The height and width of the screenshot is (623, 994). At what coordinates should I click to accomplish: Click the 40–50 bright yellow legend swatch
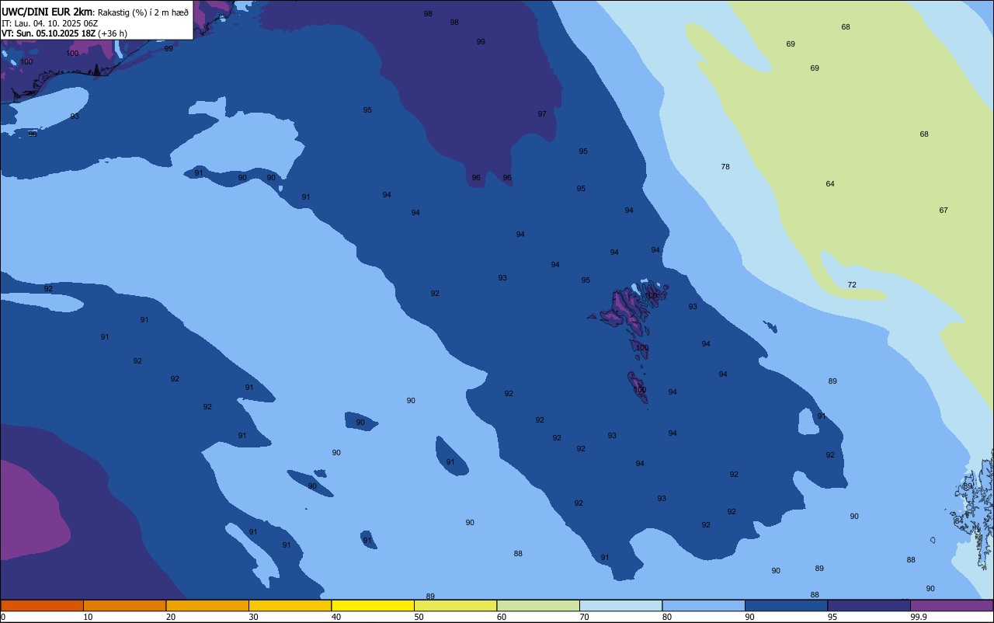click(x=373, y=605)
